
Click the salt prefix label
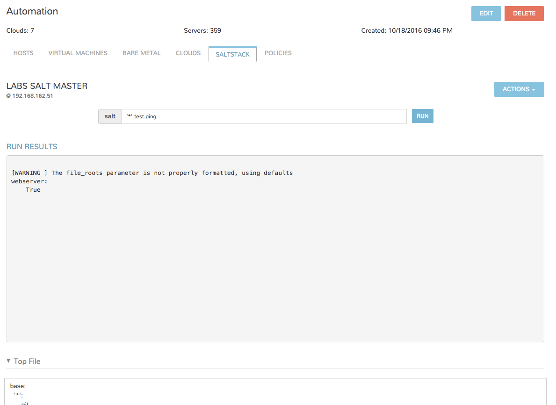point(110,116)
